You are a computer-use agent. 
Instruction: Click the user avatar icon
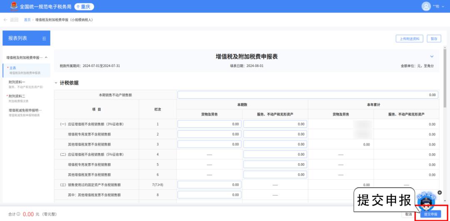(426, 6)
